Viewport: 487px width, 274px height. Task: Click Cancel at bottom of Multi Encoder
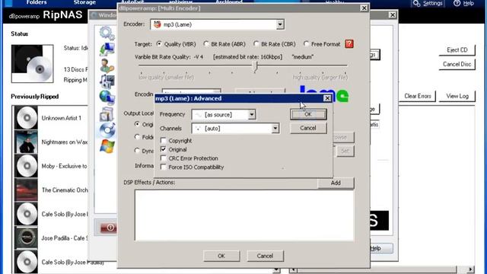265,256
